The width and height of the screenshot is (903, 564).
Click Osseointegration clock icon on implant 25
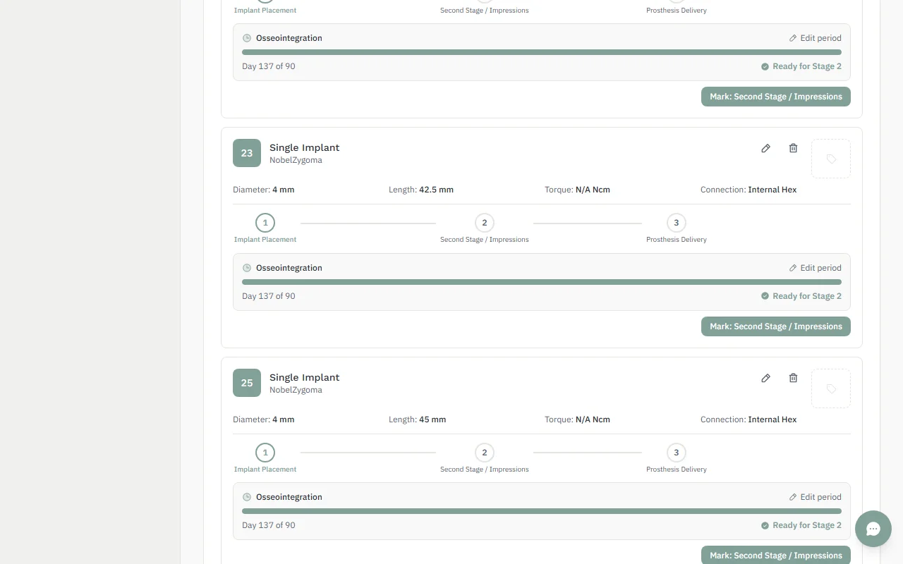click(247, 497)
